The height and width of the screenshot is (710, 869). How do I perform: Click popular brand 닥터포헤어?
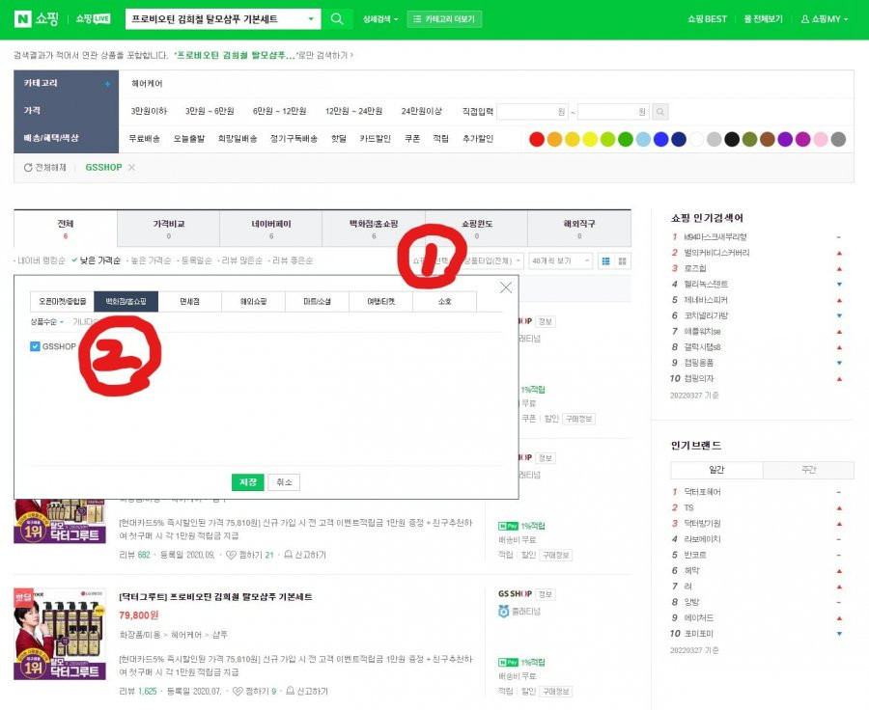[x=702, y=492]
